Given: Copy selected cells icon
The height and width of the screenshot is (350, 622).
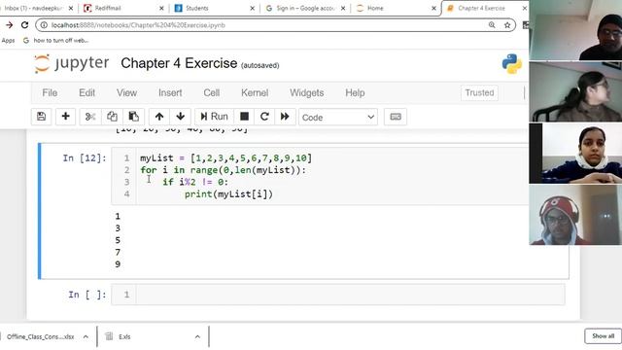Looking at the screenshot, I should pyautogui.click(x=112, y=117).
